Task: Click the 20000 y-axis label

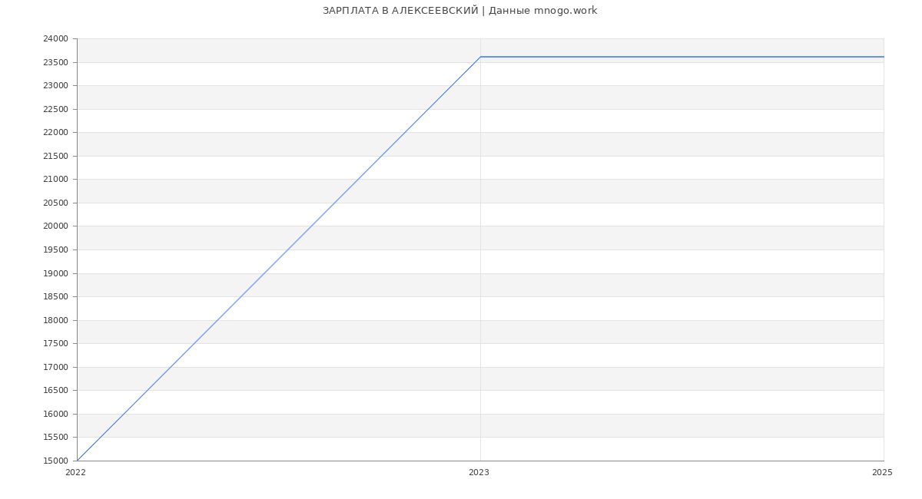Action: pos(55,226)
